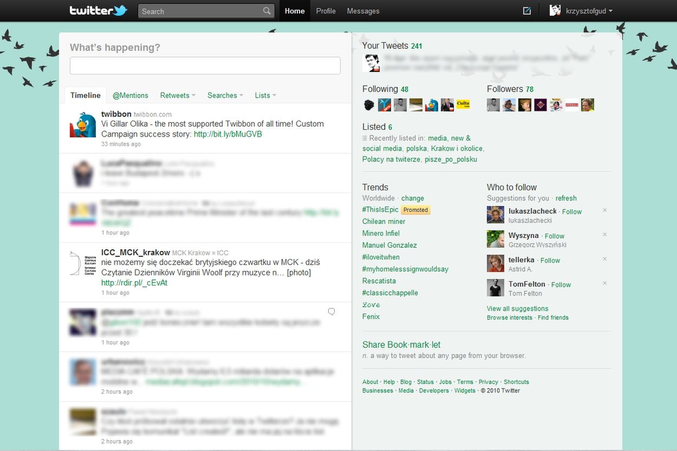Follow Wyszyna

pyautogui.click(x=555, y=236)
